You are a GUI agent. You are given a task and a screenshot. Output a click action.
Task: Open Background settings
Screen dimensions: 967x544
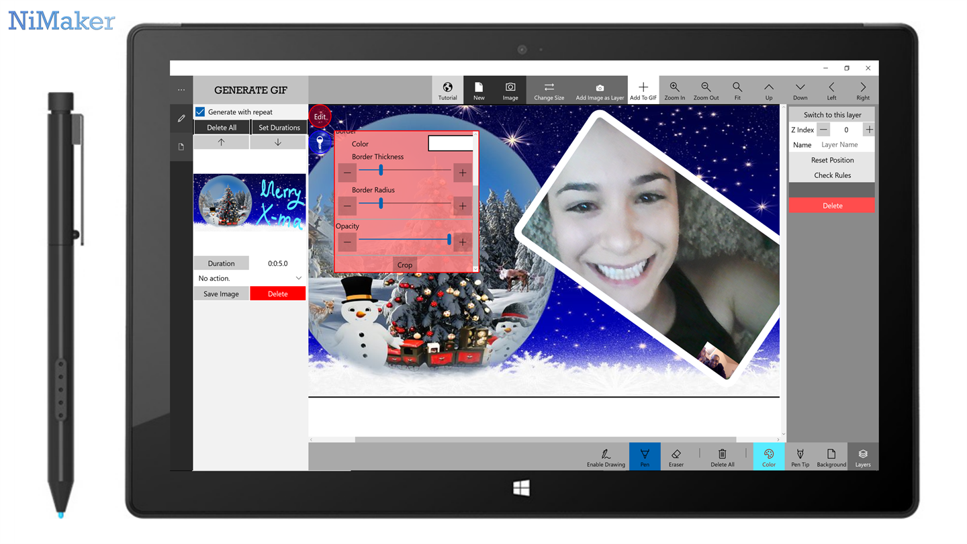coord(831,457)
